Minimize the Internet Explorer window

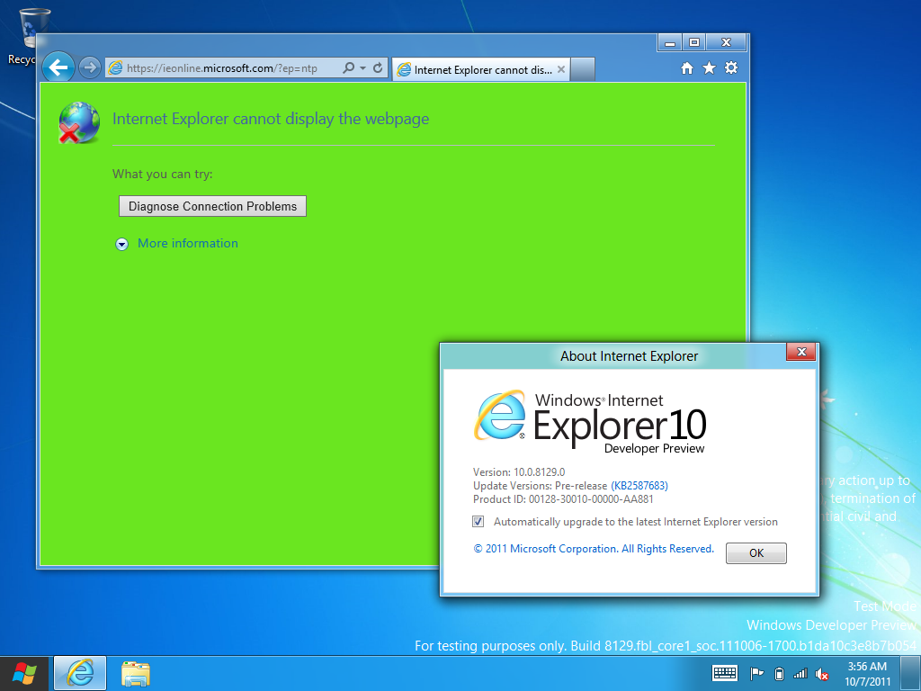[x=669, y=42]
